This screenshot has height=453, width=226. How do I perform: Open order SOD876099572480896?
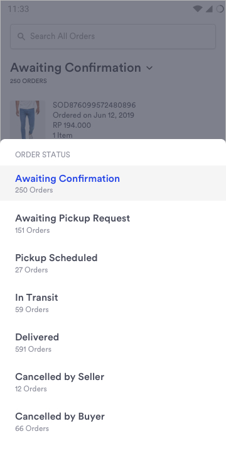[94, 105]
